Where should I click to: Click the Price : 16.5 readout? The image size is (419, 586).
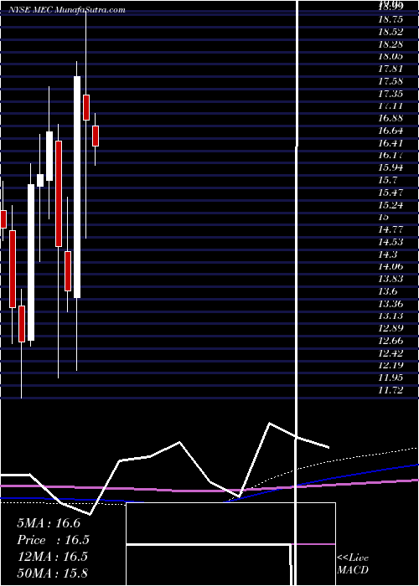coord(54,540)
